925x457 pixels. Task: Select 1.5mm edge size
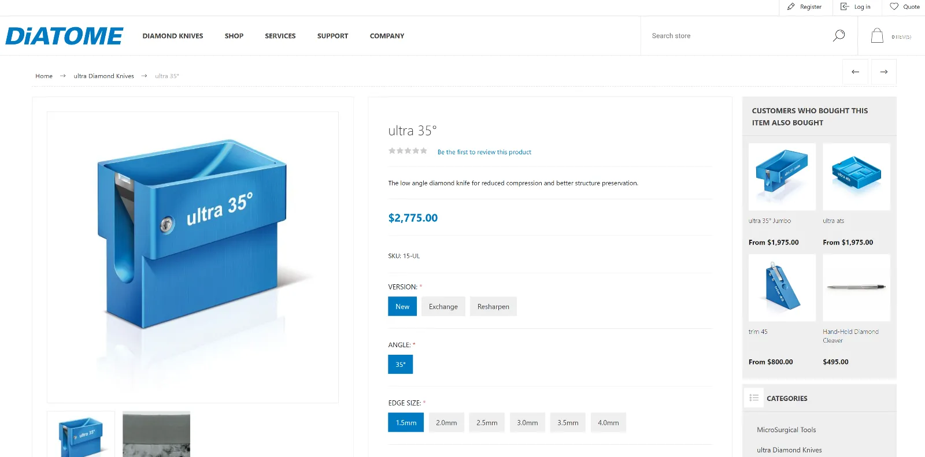click(406, 422)
